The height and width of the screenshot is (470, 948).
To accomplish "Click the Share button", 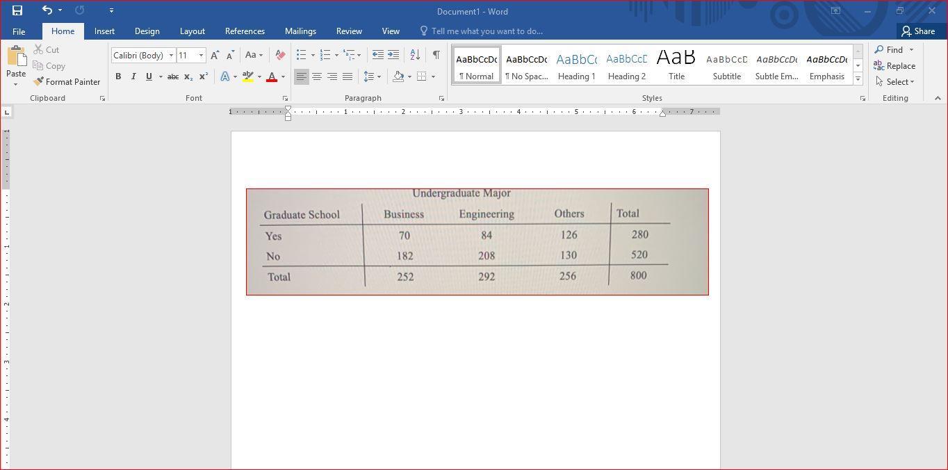I will pos(918,31).
